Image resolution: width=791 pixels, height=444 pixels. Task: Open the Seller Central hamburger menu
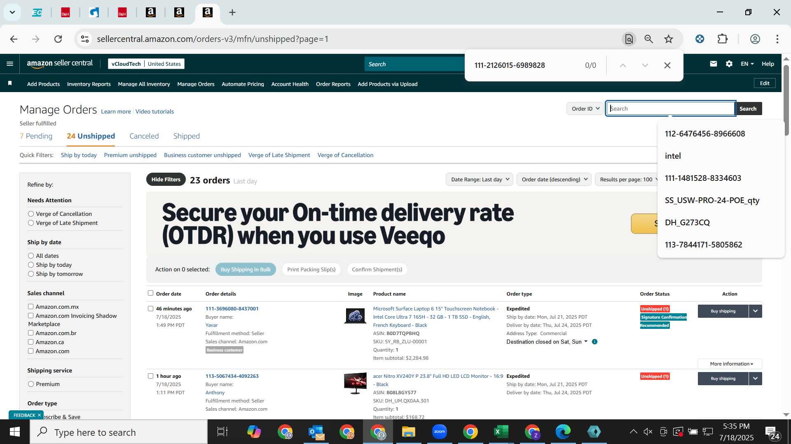(10, 64)
